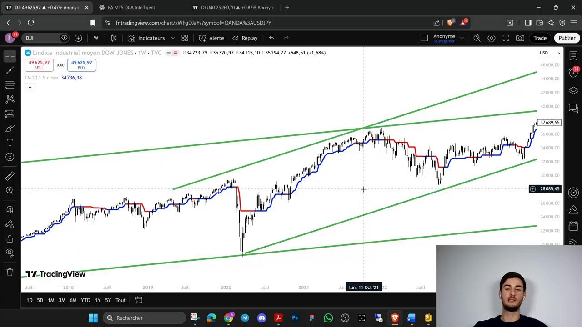Select the YTD date range
The height and width of the screenshot is (327, 582).
tap(85, 300)
